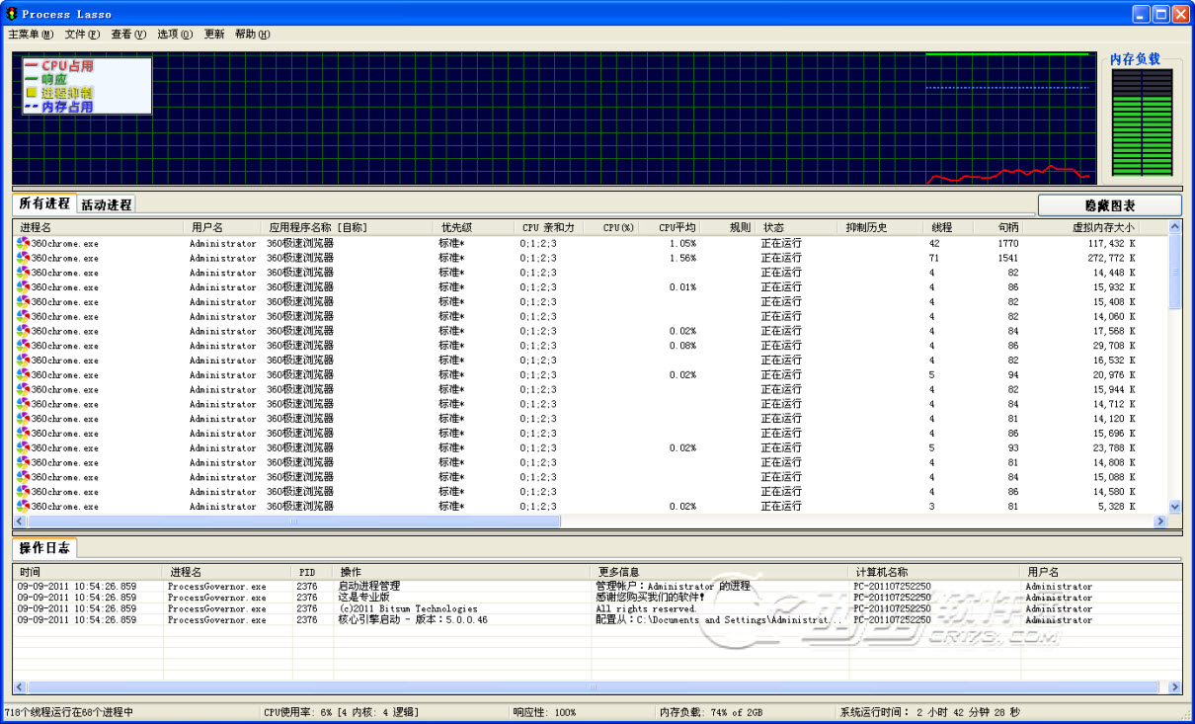Select the 启动进程管理 log entry
The width and height of the screenshot is (1195, 724).
(369, 586)
